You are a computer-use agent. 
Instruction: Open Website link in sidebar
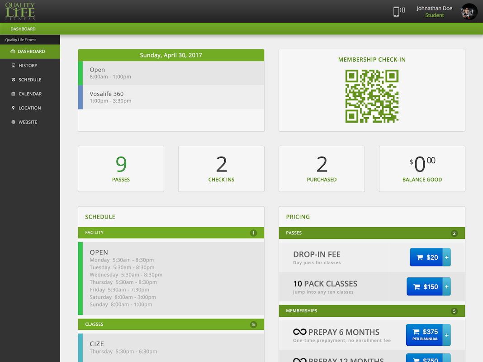pos(28,122)
